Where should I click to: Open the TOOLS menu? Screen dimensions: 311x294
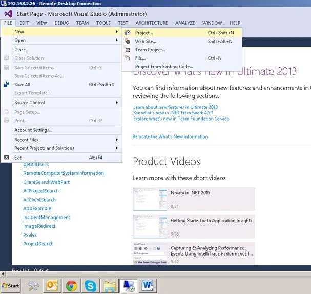pos(103,23)
